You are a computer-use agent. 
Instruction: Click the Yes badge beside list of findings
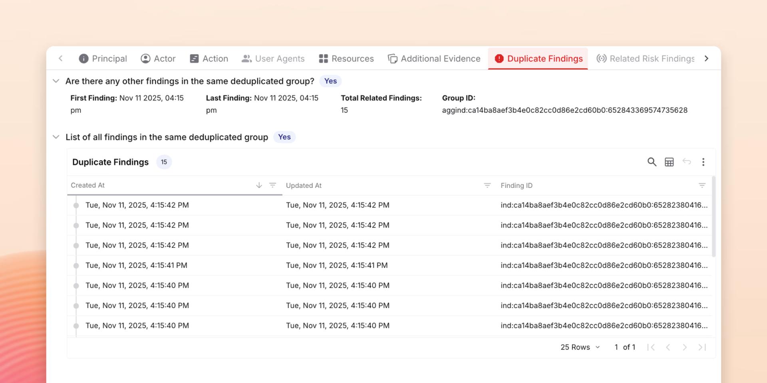284,137
